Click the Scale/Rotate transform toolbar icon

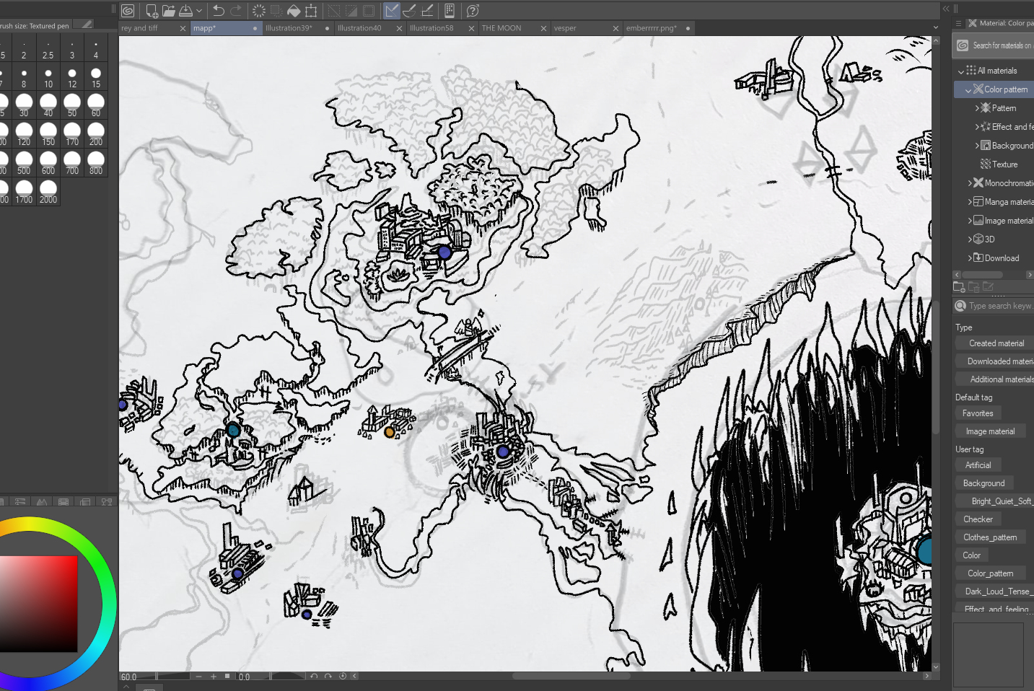(311, 11)
